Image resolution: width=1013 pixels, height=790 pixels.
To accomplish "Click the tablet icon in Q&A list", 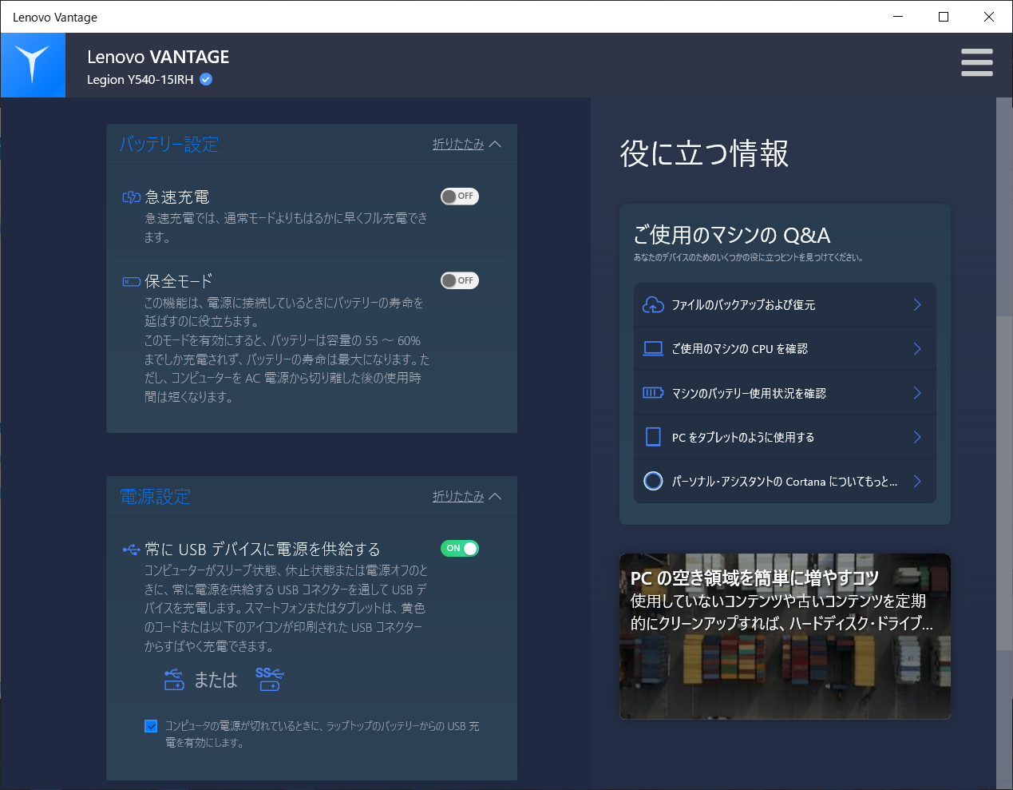I will click(x=653, y=437).
